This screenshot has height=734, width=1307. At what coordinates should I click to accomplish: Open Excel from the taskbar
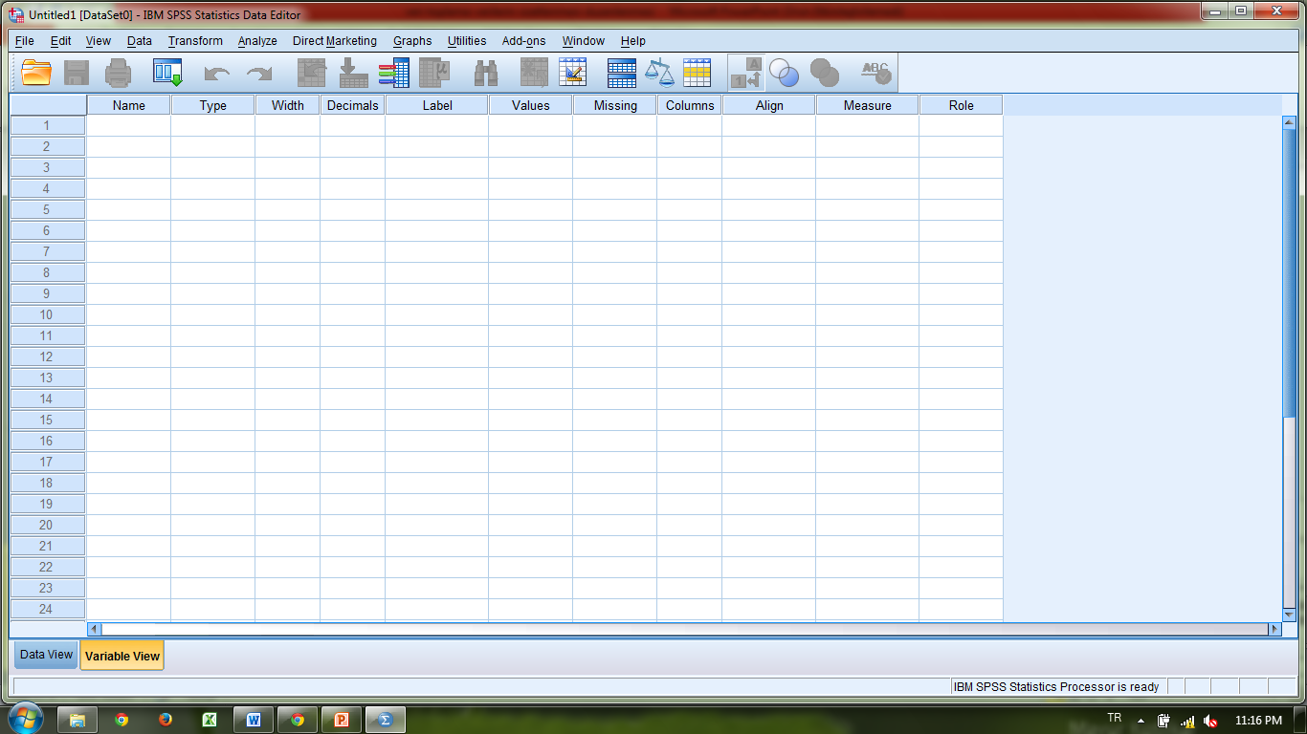point(209,720)
